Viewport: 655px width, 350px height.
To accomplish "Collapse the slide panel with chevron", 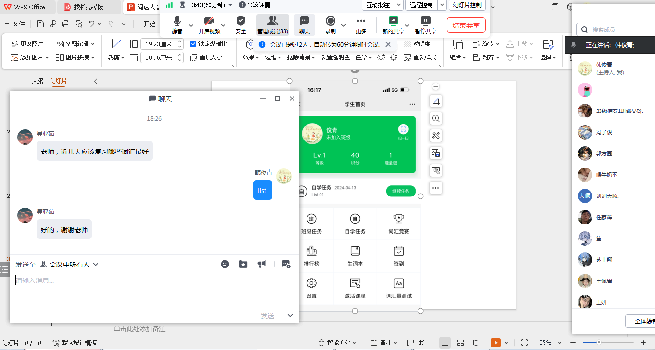I will 96,81.
